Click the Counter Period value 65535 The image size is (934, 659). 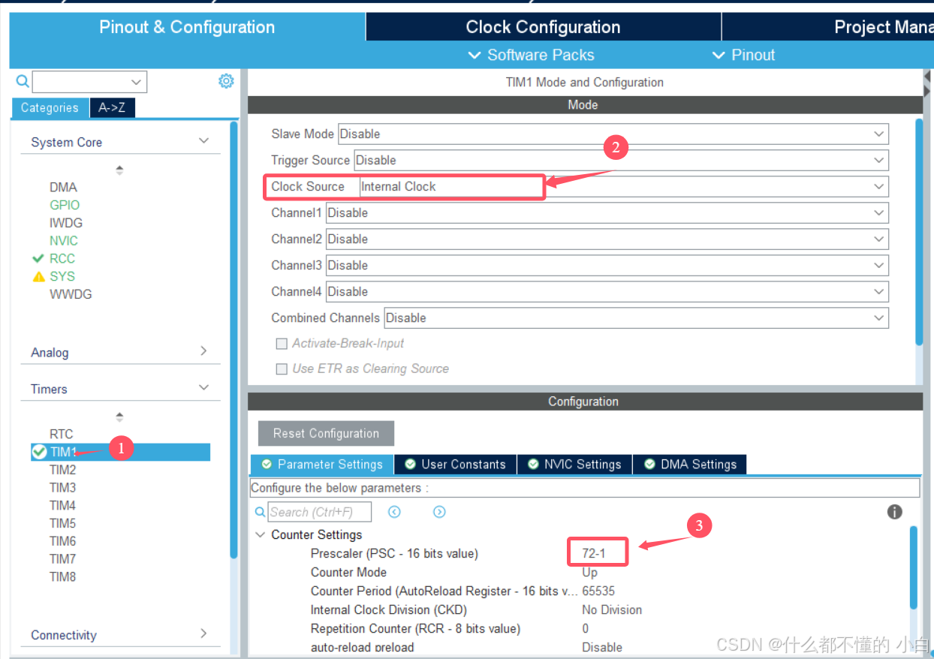pyautogui.click(x=598, y=591)
